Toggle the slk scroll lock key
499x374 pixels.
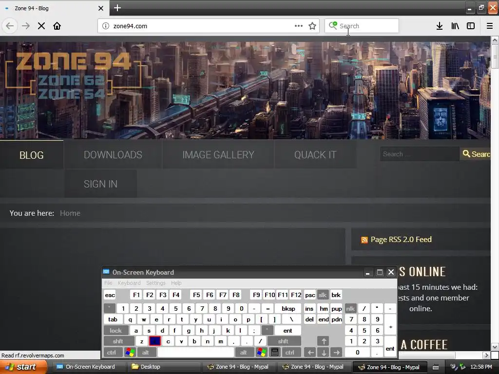(323, 295)
